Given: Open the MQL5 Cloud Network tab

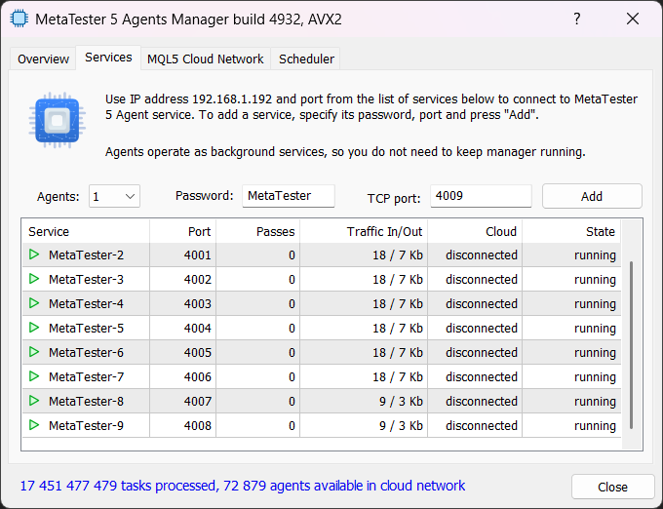Looking at the screenshot, I should (x=205, y=59).
